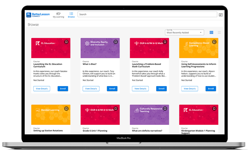Click Blended Learning card icon
Viewport: 252px width, 151px height.
38,110
